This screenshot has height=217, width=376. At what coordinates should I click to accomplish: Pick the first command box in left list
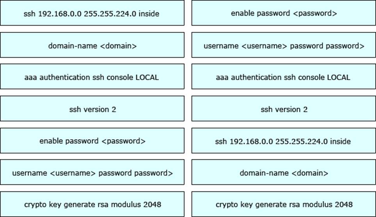tap(92, 13)
